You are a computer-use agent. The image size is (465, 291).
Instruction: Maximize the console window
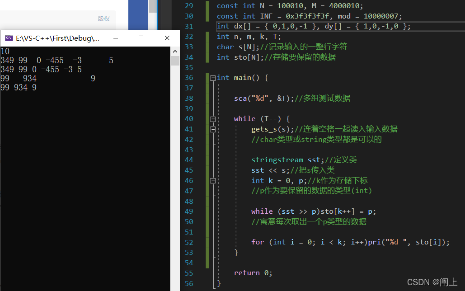(141, 38)
